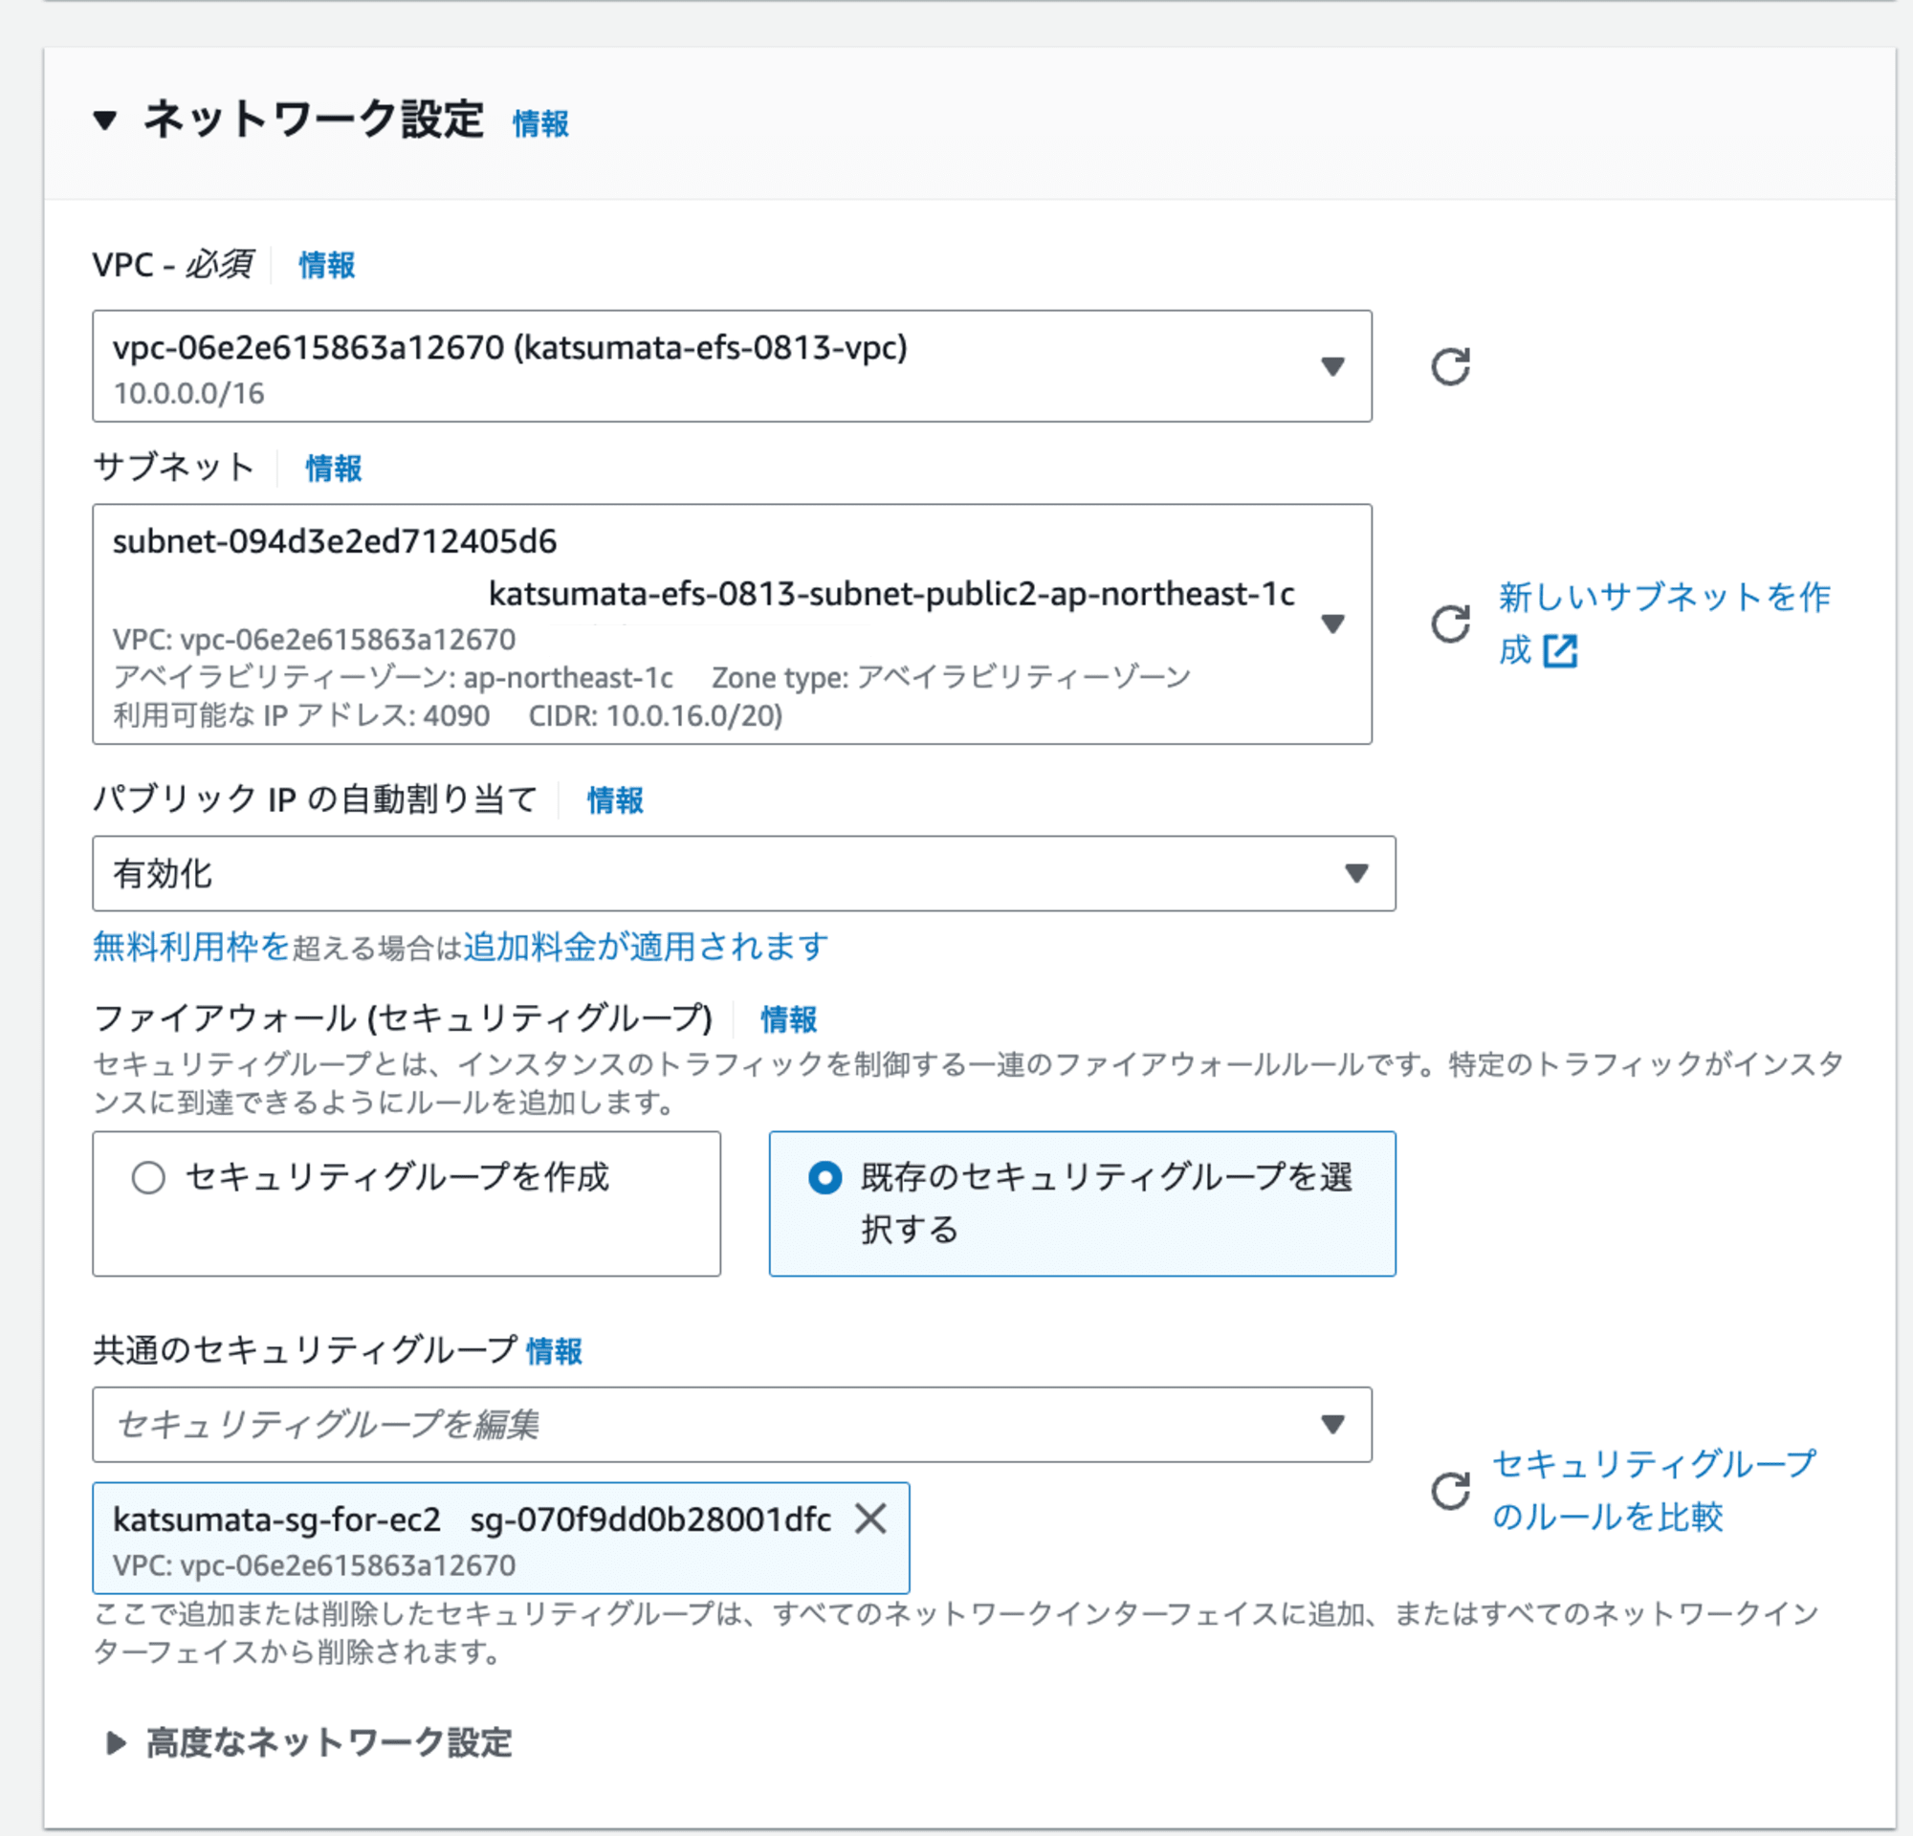The width and height of the screenshot is (1913, 1836).
Task: Open 情報 link beside ファイアウォール (セキュリティグループ)
Action: [x=788, y=1019]
